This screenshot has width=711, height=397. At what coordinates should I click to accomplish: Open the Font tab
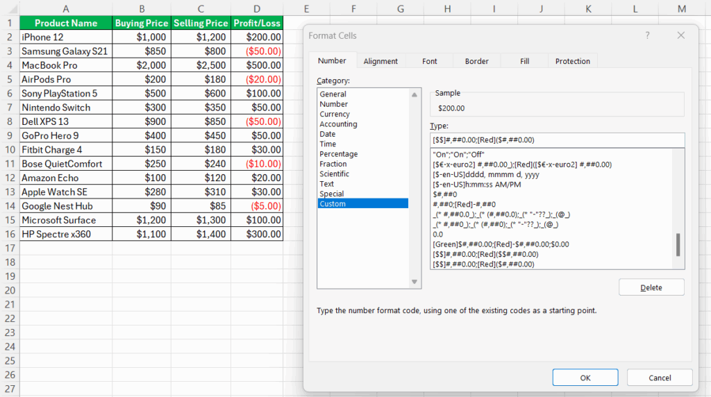coord(430,61)
